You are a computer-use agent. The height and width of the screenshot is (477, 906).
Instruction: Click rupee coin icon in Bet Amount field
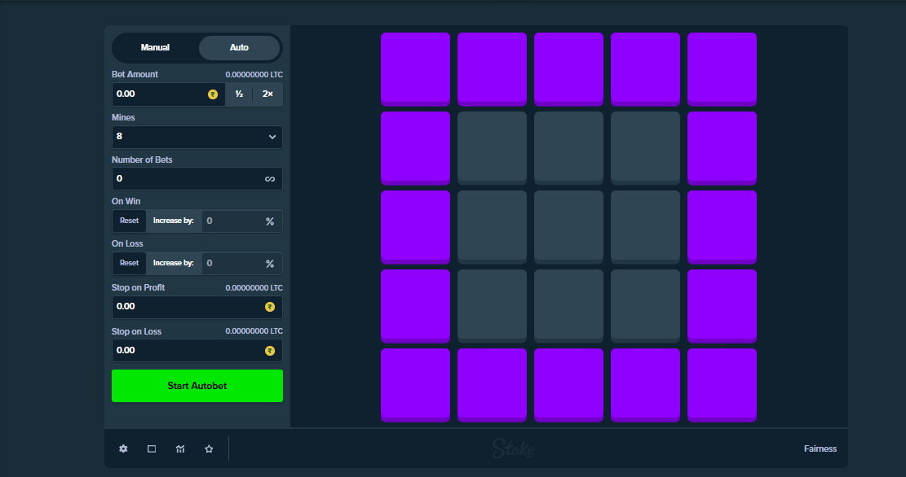coord(213,94)
